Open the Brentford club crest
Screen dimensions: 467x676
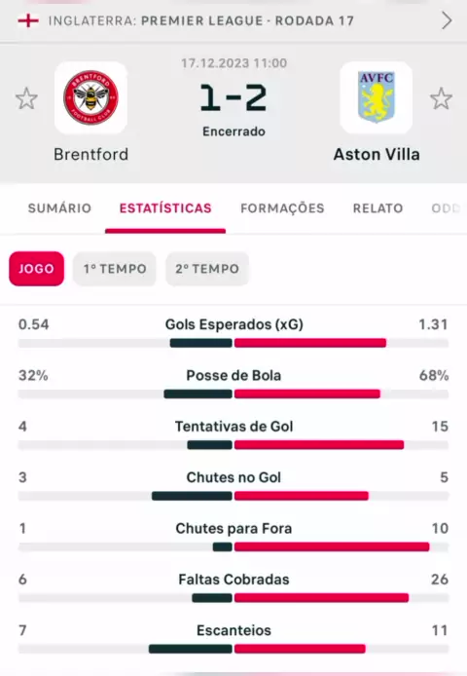point(90,97)
